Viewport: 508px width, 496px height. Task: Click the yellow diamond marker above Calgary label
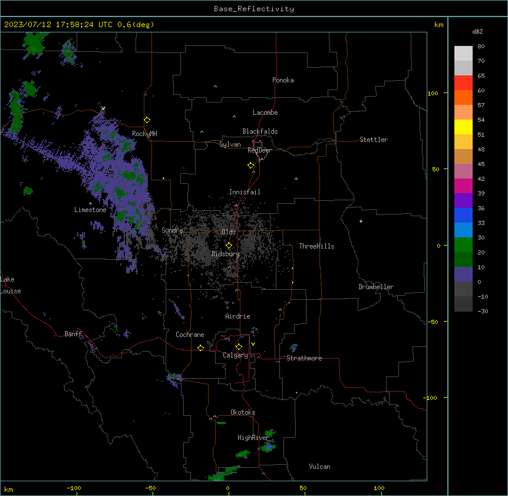[239, 347]
